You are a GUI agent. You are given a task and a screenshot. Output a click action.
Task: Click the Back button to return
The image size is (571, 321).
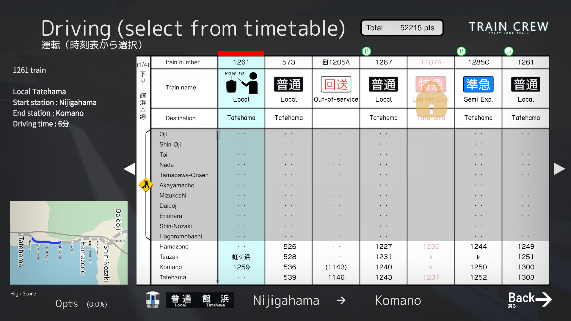529,299
